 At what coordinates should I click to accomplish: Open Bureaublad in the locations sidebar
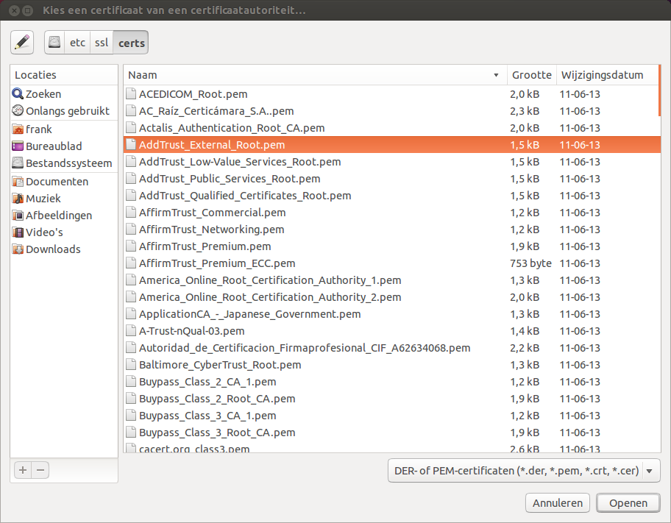(x=54, y=146)
